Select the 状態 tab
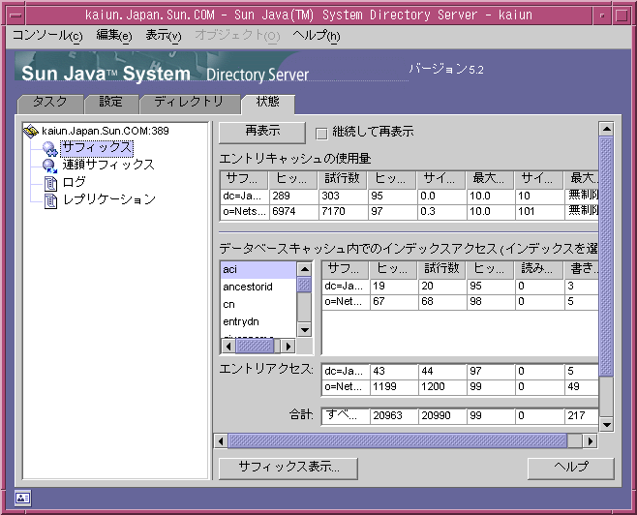The width and height of the screenshot is (637, 515). (x=268, y=104)
